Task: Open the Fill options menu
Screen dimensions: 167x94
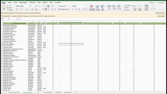Action: click(127, 8)
